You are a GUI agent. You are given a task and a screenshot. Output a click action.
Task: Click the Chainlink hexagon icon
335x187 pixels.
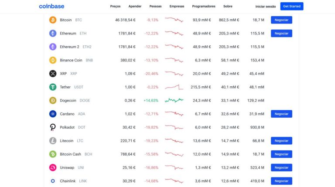[53, 181]
